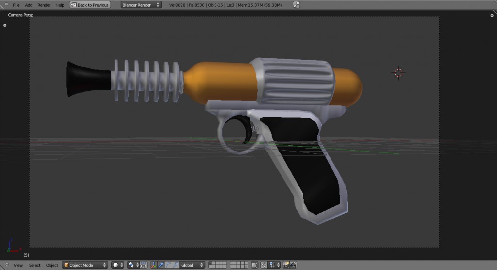Open the Object Mode selector
This screenshot has width=497, height=270.
(x=85, y=265)
